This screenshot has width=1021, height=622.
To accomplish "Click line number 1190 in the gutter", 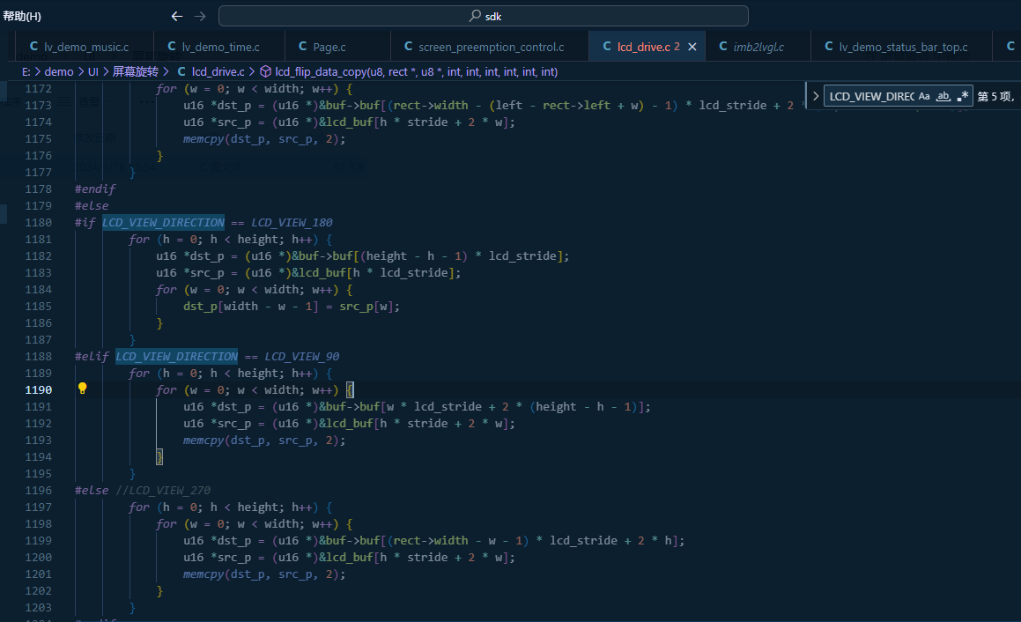I will (x=39, y=390).
